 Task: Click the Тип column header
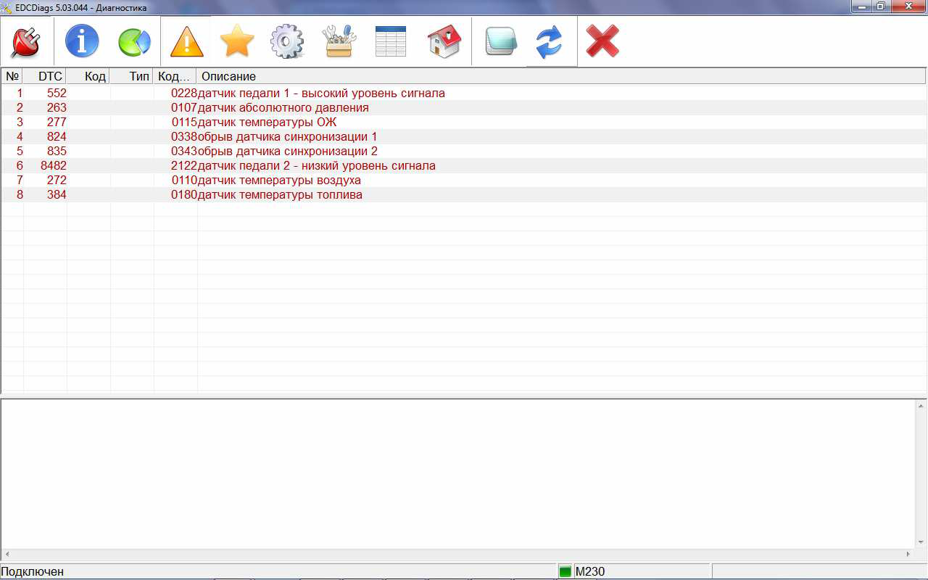pyautogui.click(x=139, y=76)
